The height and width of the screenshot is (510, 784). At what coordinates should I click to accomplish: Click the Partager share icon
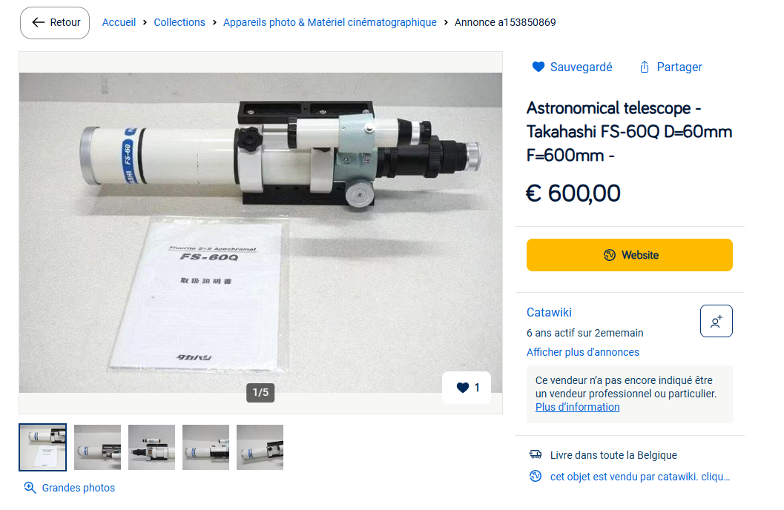pyautogui.click(x=645, y=67)
